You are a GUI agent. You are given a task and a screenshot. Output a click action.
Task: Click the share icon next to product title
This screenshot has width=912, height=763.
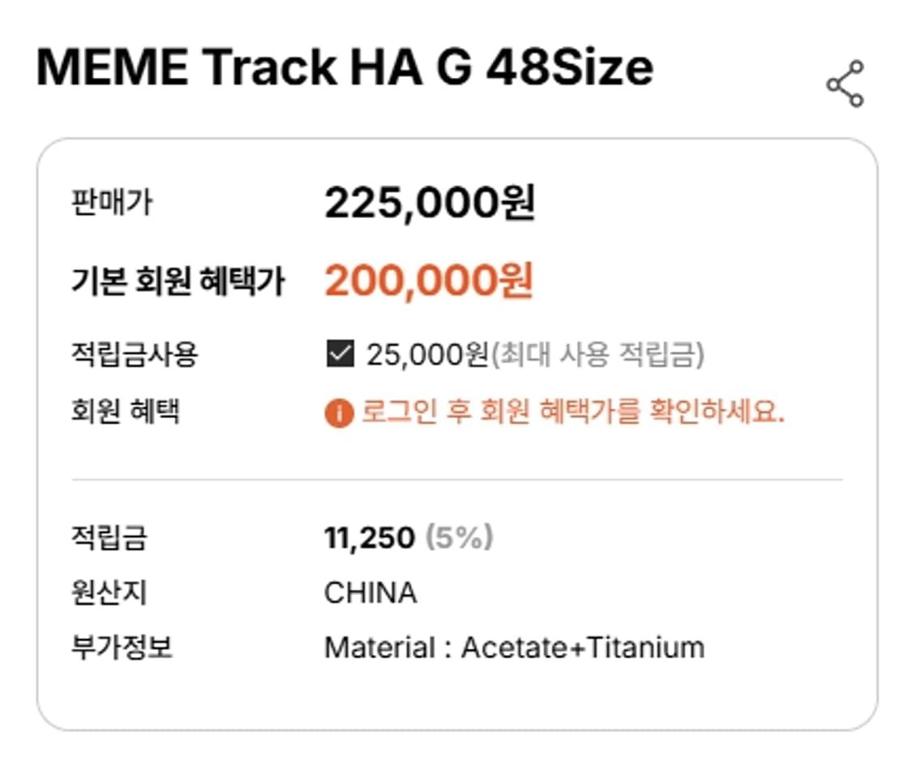click(x=845, y=80)
